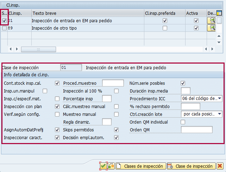Screen dimensions: 226x172
Task: Click the Porcentaje insp input field
Action: pyautogui.click(x=107, y=99)
